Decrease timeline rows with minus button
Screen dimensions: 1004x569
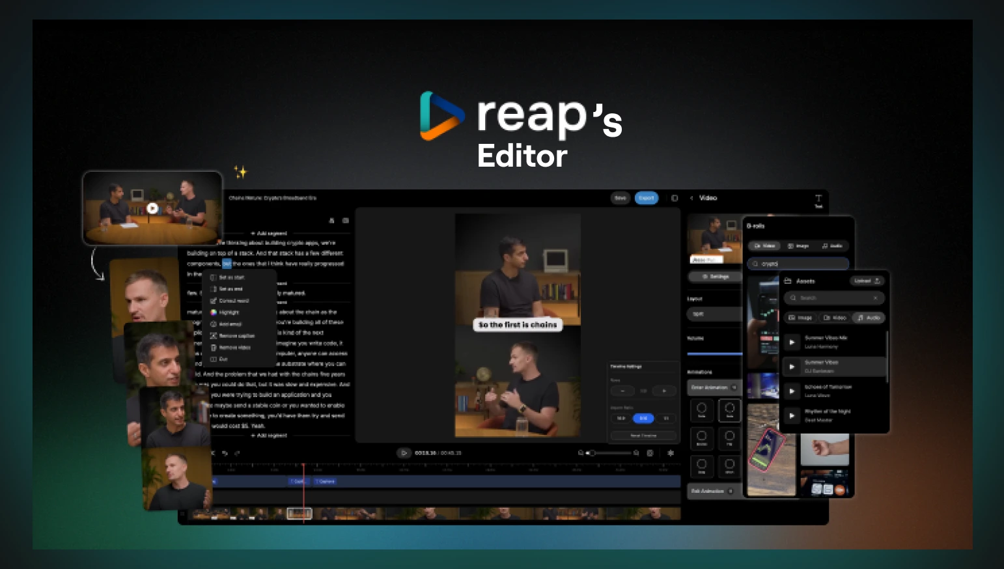click(x=622, y=391)
